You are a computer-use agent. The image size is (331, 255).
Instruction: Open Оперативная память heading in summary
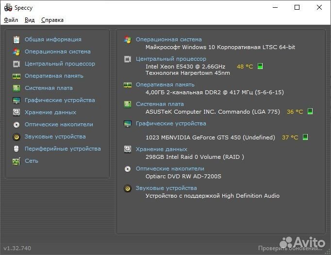click(165, 85)
